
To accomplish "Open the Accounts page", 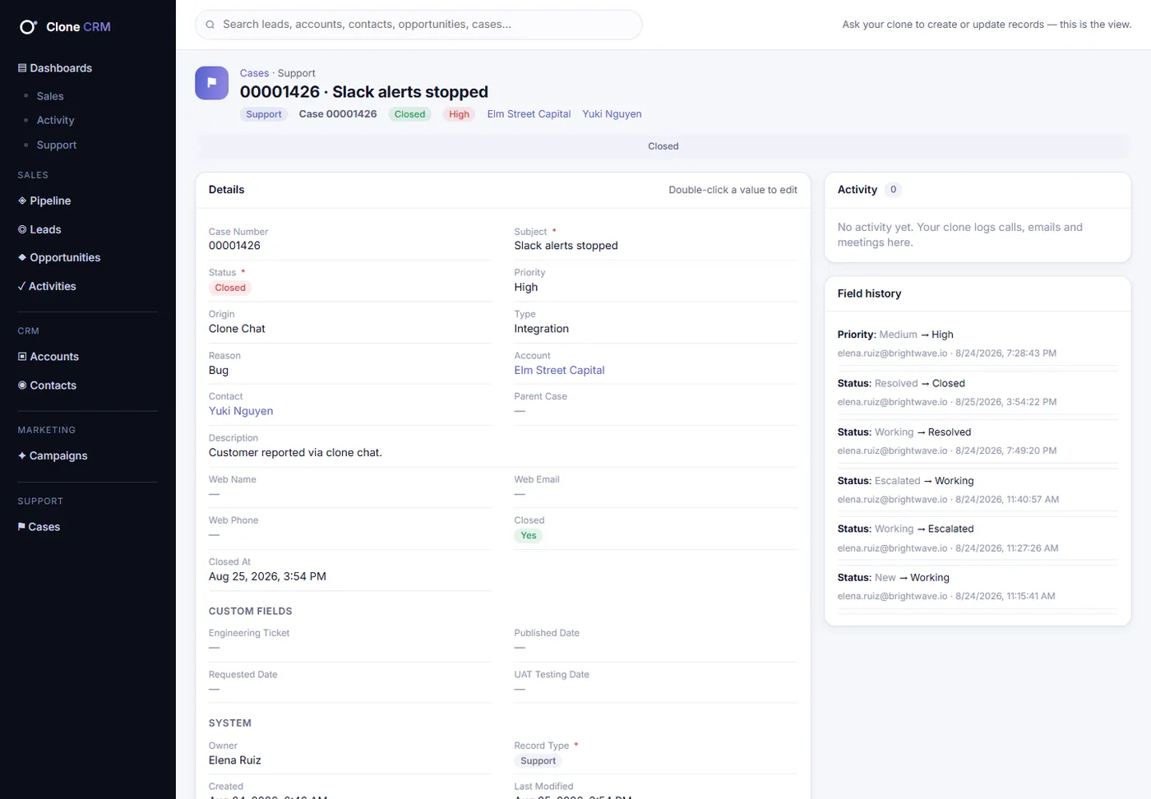I will coord(54,357).
